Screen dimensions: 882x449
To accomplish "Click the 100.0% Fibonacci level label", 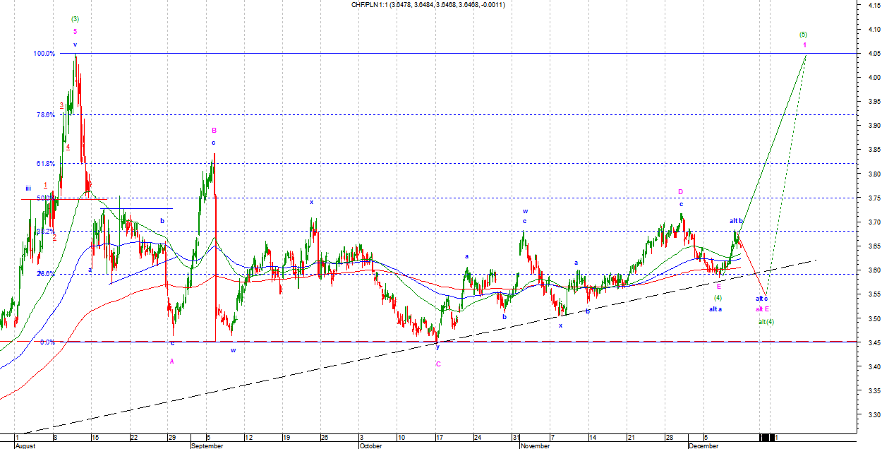I will tap(44, 54).
